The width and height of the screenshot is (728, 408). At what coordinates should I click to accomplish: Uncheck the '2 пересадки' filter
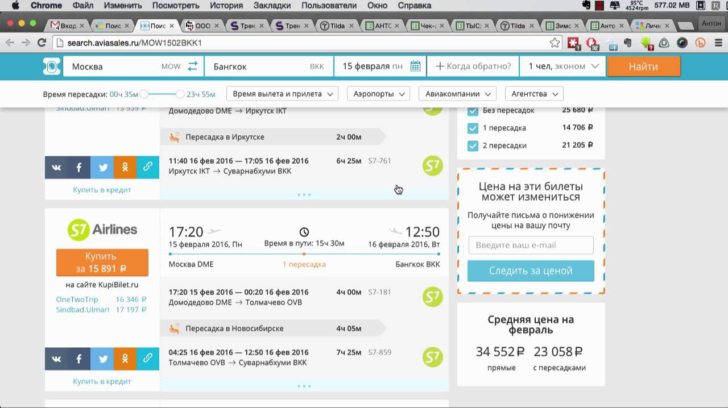tap(473, 145)
